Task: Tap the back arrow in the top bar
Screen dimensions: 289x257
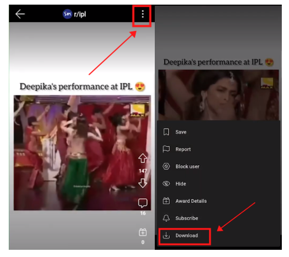Action: coord(20,14)
